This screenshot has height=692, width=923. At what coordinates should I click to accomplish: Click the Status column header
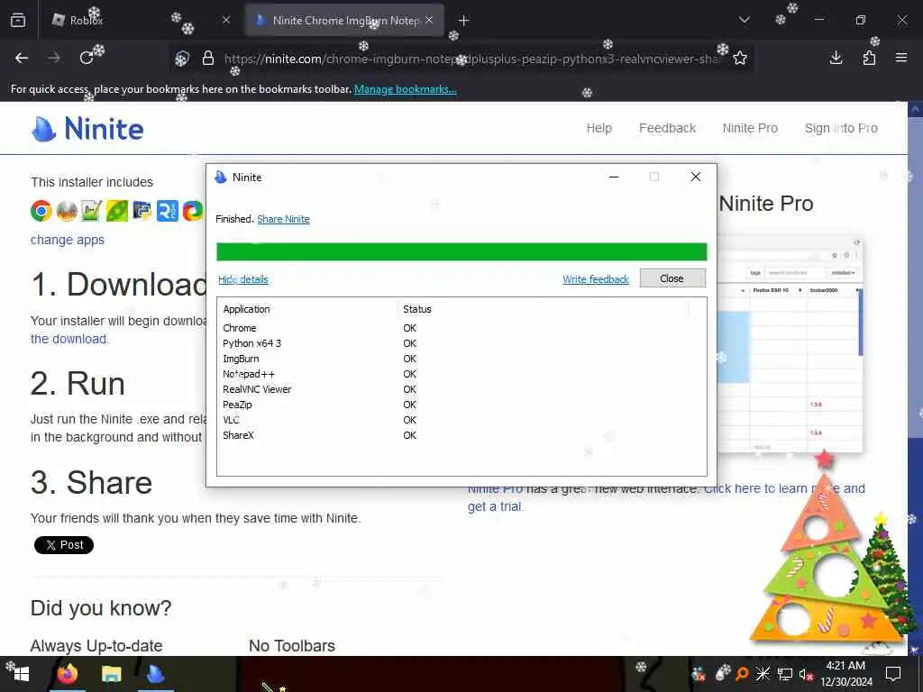(x=542, y=309)
